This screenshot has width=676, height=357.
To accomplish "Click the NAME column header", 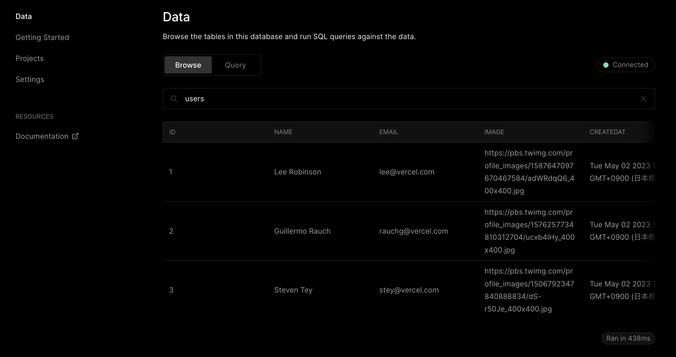I will click(x=283, y=132).
